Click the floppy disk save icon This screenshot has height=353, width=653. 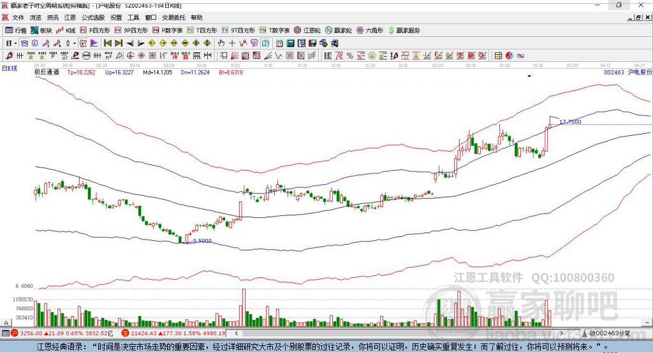[312, 43]
